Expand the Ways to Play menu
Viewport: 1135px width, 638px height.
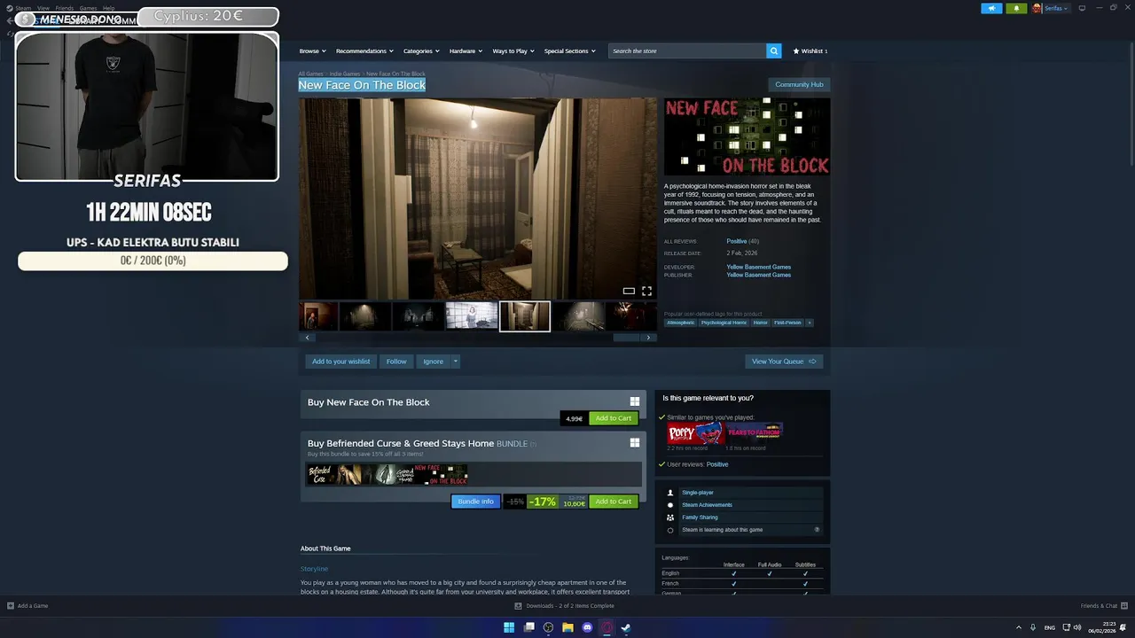[513, 51]
